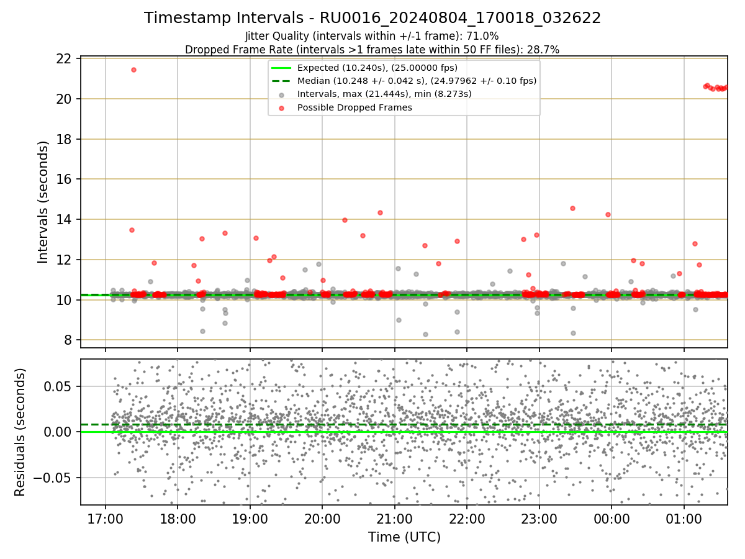The image size is (745, 559).
Task: Click the plot title 'Timestamp Intervals - RU0016_20240804_170018_032622'
Action: point(372,18)
